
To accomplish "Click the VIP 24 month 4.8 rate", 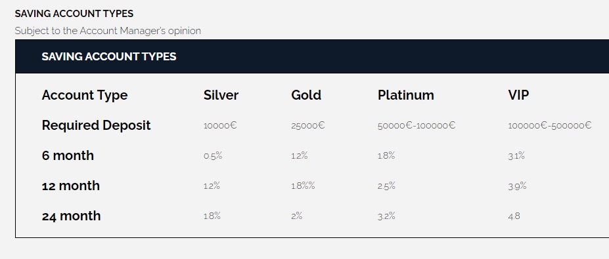I will [514, 216].
